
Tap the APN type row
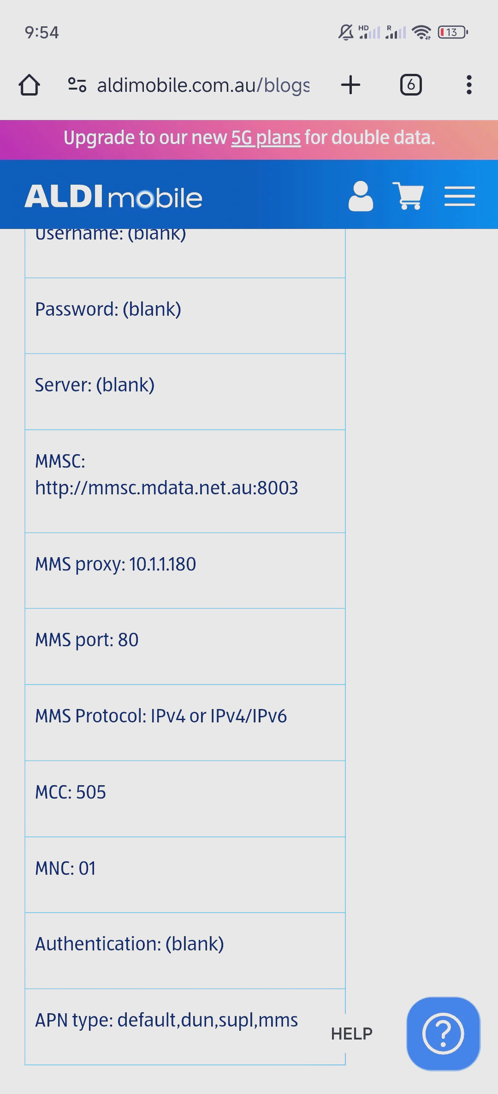pos(185,1027)
